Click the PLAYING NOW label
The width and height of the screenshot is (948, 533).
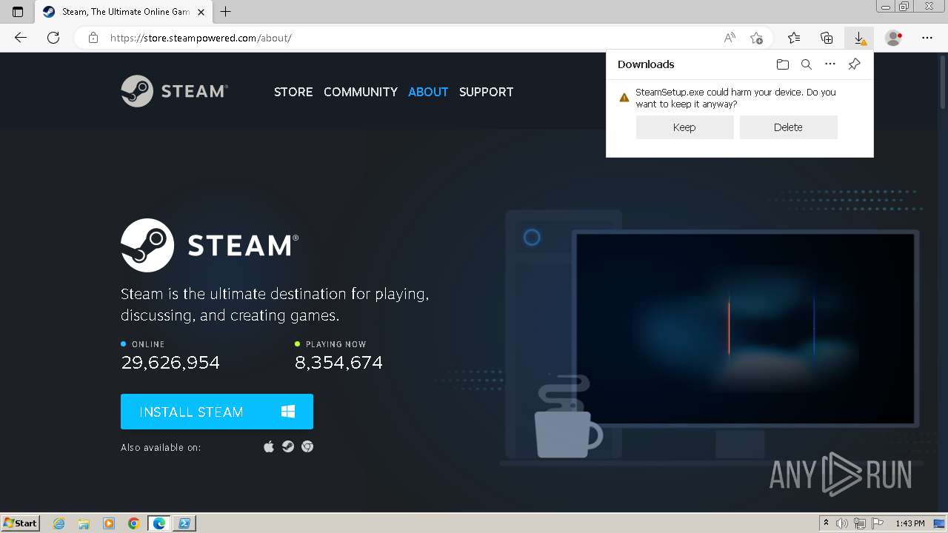pyautogui.click(x=336, y=344)
